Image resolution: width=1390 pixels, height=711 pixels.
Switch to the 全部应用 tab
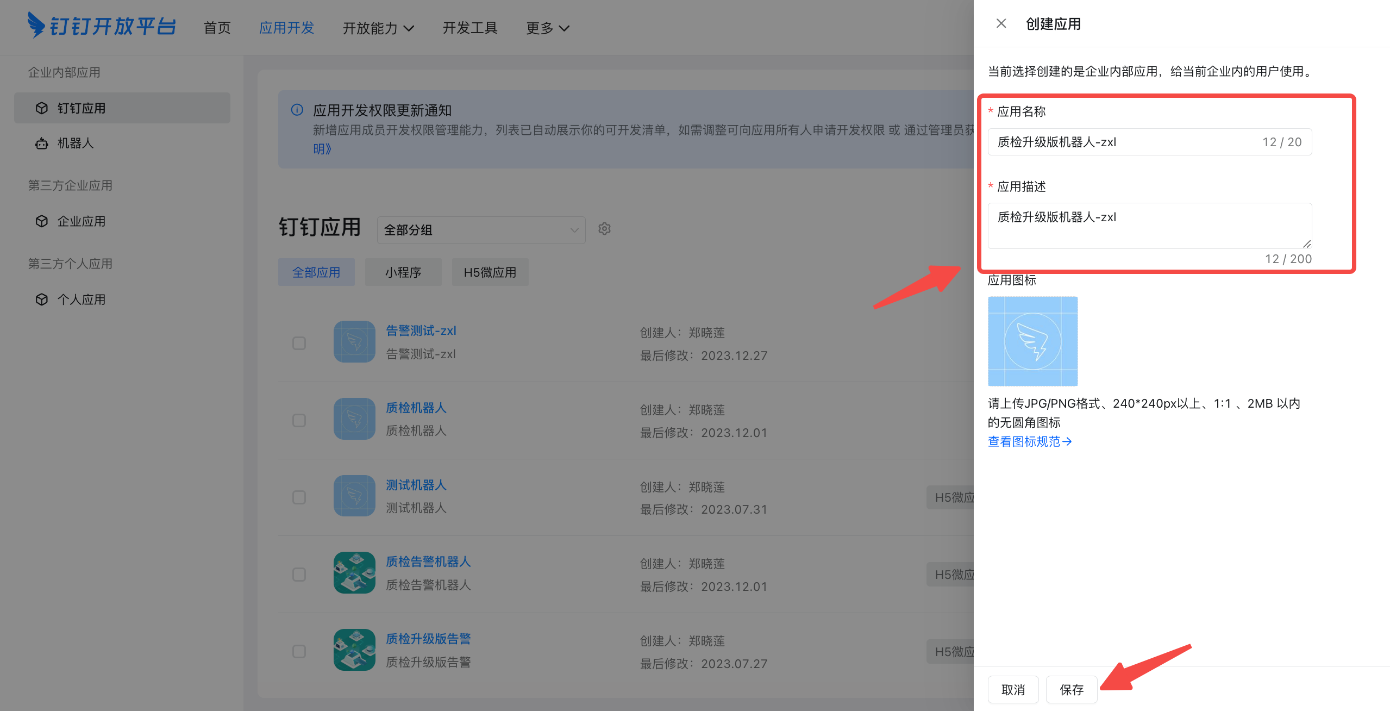[x=316, y=272]
